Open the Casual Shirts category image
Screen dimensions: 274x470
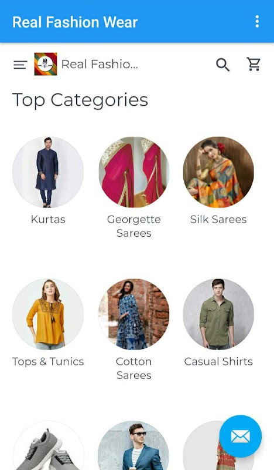(x=218, y=314)
